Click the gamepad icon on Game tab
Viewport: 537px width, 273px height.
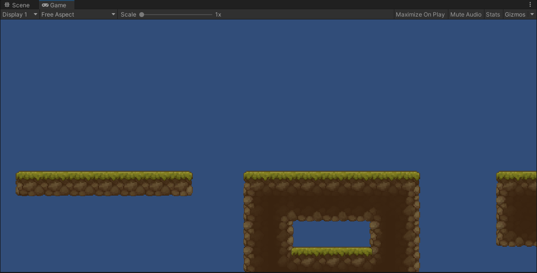pyautogui.click(x=45, y=5)
